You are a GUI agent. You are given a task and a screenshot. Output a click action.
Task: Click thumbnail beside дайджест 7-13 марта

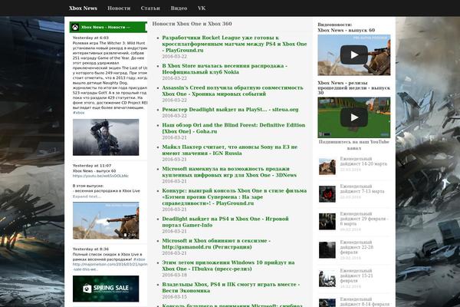click(x=327, y=194)
